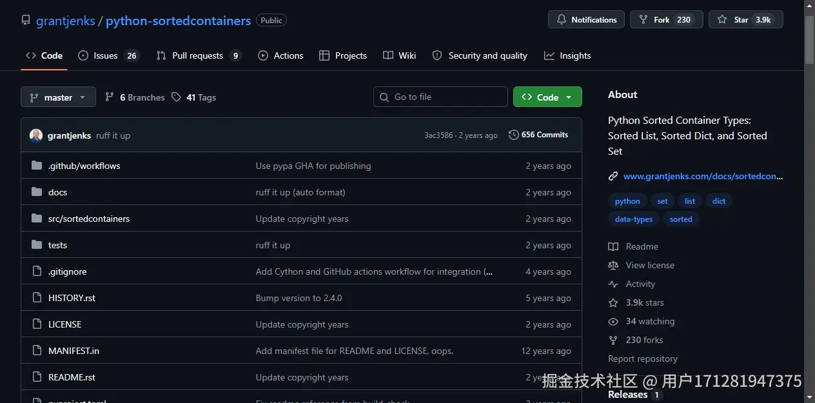This screenshot has width=815, height=403.
Task: Star the python-sortedcontainers repository
Action: click(745, 20)
